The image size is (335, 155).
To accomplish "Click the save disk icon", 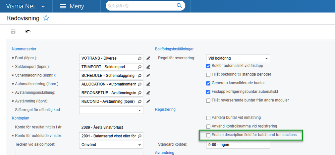I will coord(13,31).
